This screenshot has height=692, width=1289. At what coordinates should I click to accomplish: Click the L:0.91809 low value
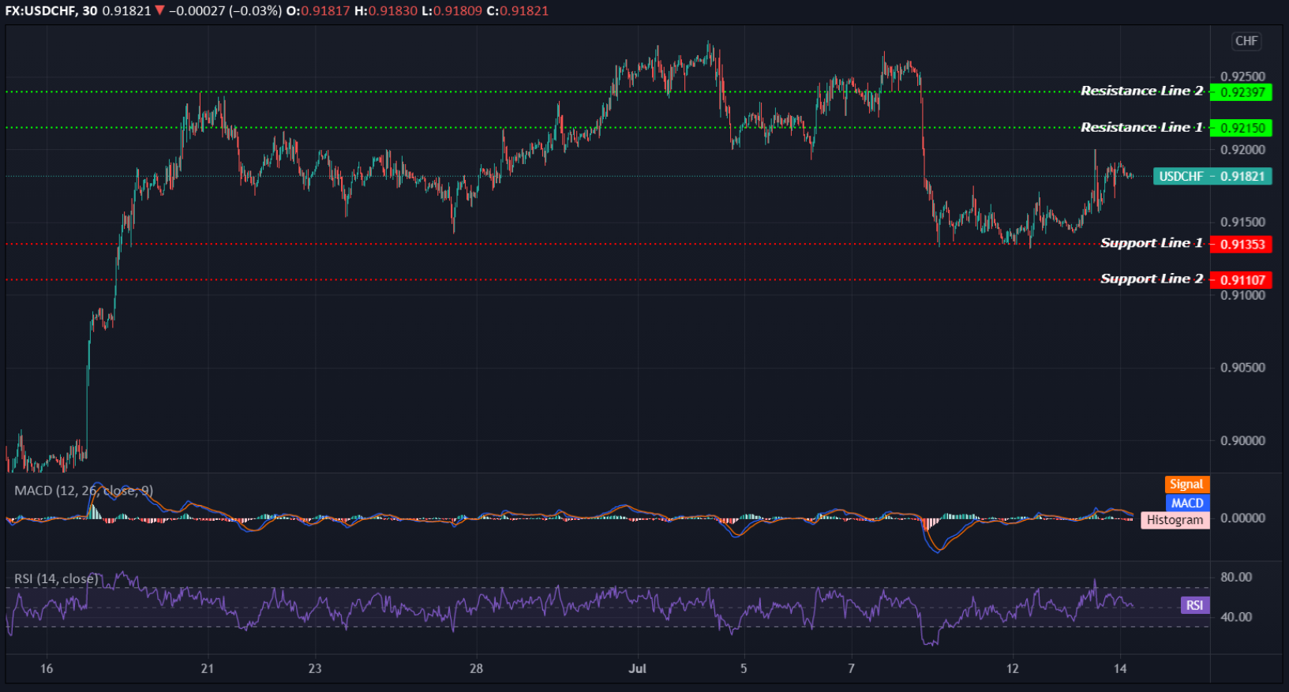tap(452, 11)
